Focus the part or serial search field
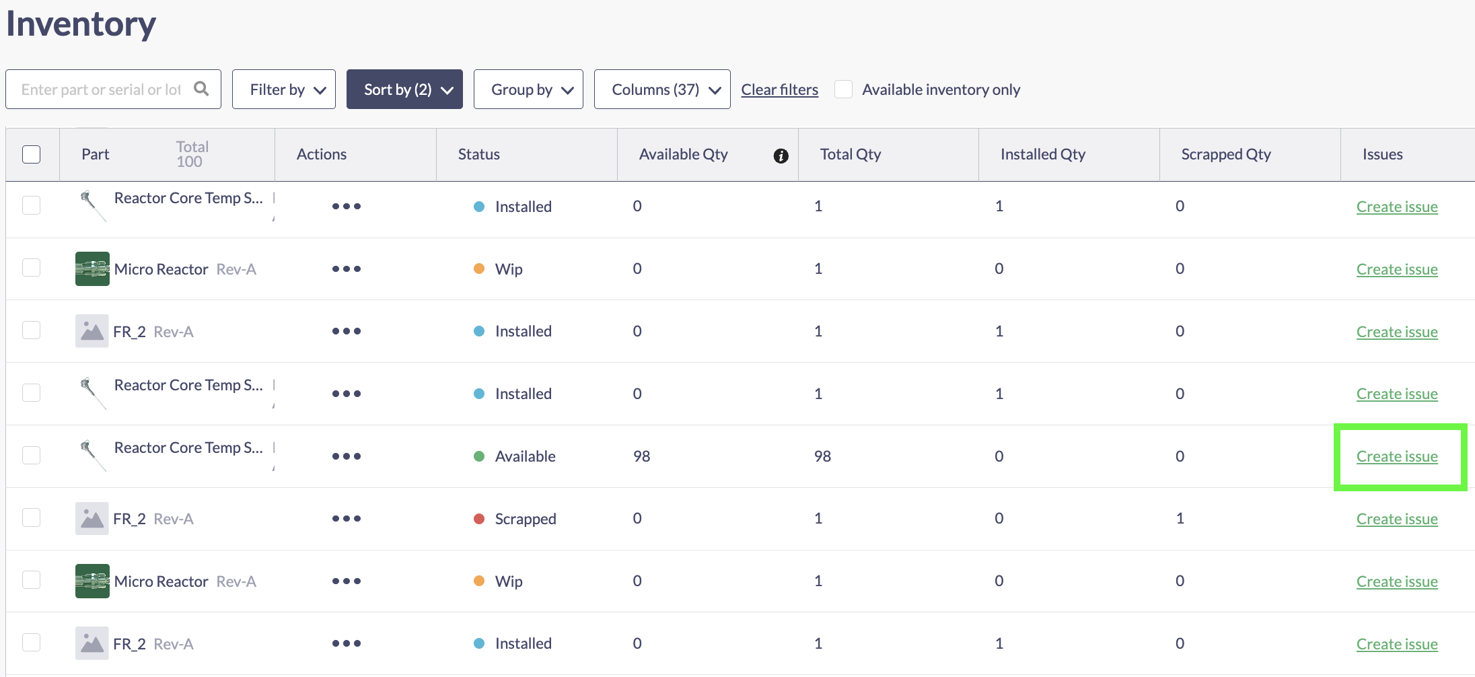1475x677 pixels. [101, 90]
